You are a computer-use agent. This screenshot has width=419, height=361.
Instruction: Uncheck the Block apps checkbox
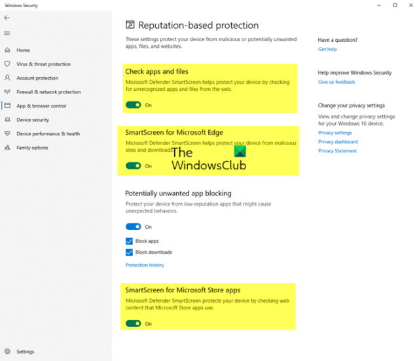(130, 241)
